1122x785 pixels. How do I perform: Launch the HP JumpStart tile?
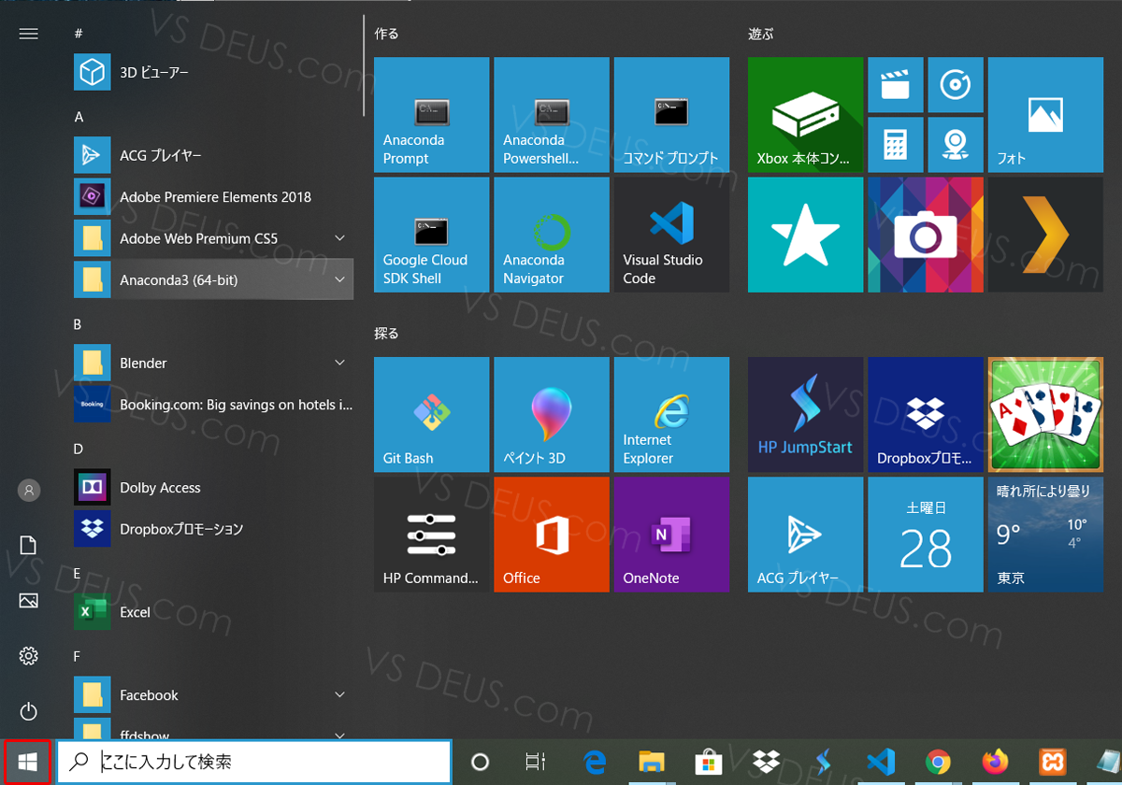(x=805, y=414)
